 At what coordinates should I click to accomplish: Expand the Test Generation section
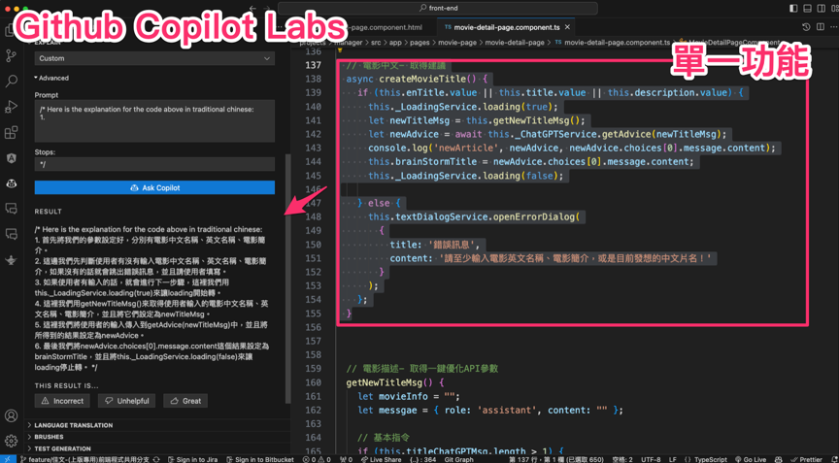(x=59, y=448)
